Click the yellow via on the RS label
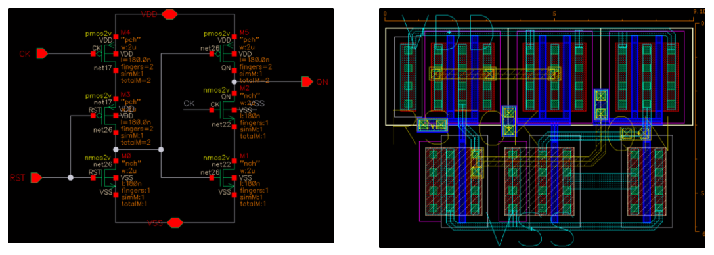714x255 pixels. point(432,124)
